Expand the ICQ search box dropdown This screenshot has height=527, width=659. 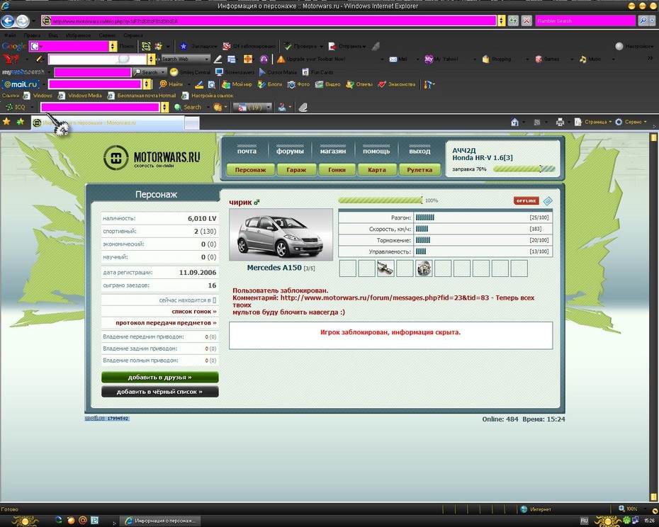click(x=164, y=107)
